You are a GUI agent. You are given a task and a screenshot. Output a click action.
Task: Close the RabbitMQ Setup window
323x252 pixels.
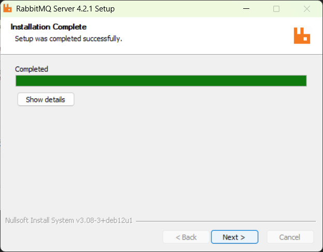[x=307, y=9]
